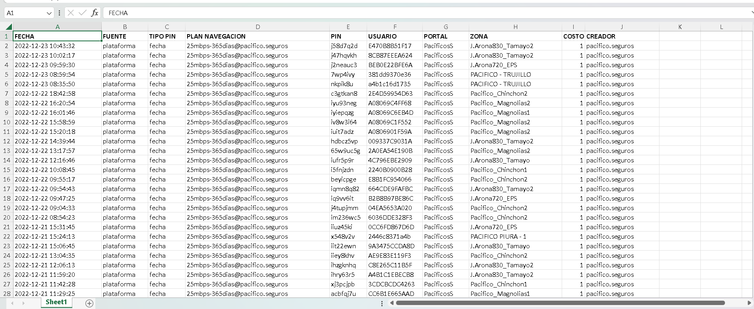Select the ZONA header cell
The width and height of the screenshot is (754, 309).
point(515,36)
